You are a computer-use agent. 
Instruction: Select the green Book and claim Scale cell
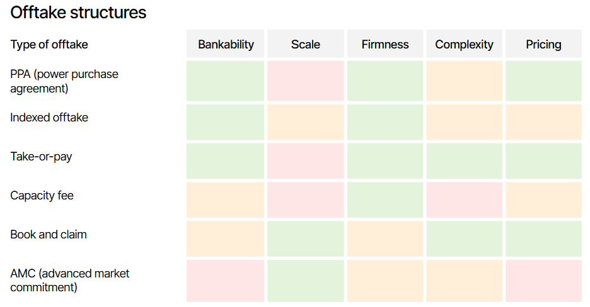coord(306,238)
